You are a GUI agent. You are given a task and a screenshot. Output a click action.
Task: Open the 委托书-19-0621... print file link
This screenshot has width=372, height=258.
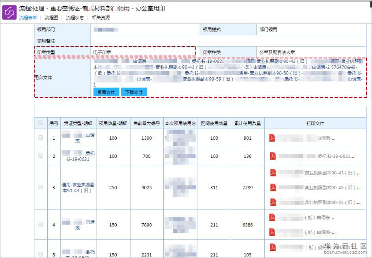[316, 156]
